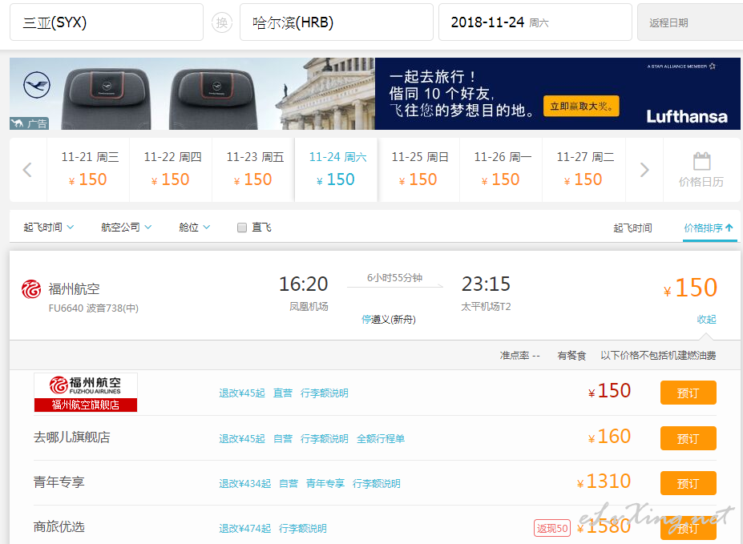The height and width of the screenshot is (544, 743).
Task: Expand the 航空公司 filter dropdown
Action: pos(126,228)
